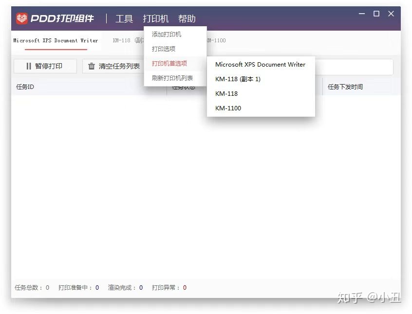
Task: Switch to the KM-118 (副本) tab
Action: tap(128, 40)
